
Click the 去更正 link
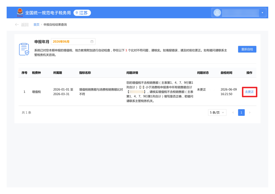coord(249,92)
